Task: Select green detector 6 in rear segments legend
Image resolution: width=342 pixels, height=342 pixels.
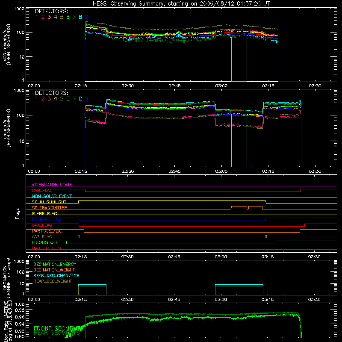Action: 68,99
